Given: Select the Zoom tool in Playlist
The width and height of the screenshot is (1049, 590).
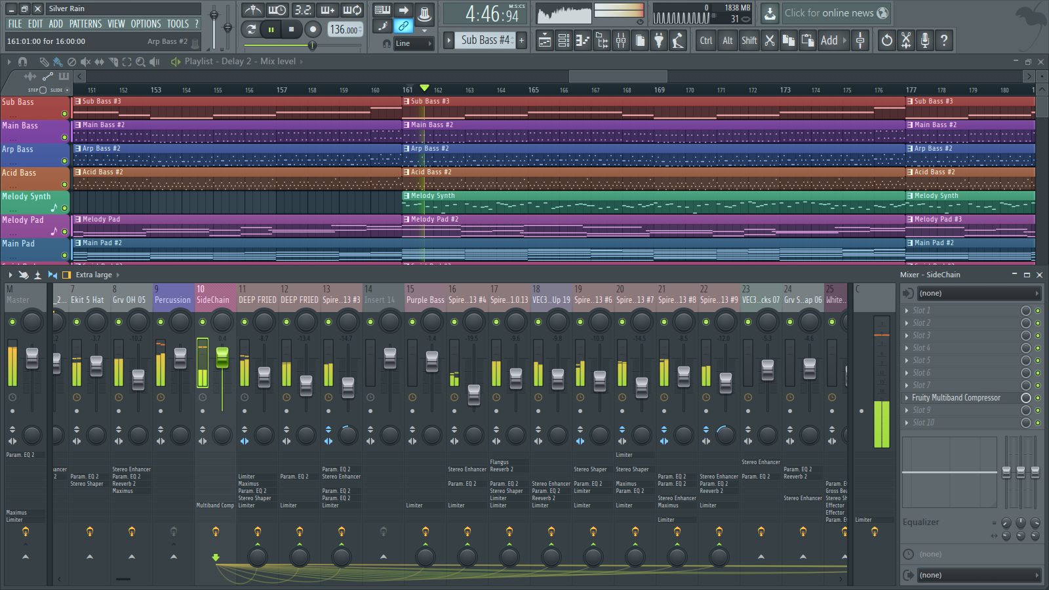Looking at the screenshot, I should 140,62.
